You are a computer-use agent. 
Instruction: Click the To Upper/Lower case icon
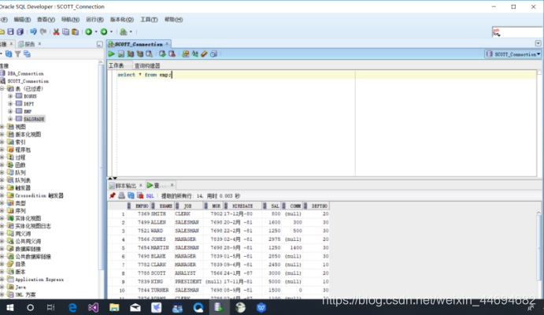click(195, 54)
